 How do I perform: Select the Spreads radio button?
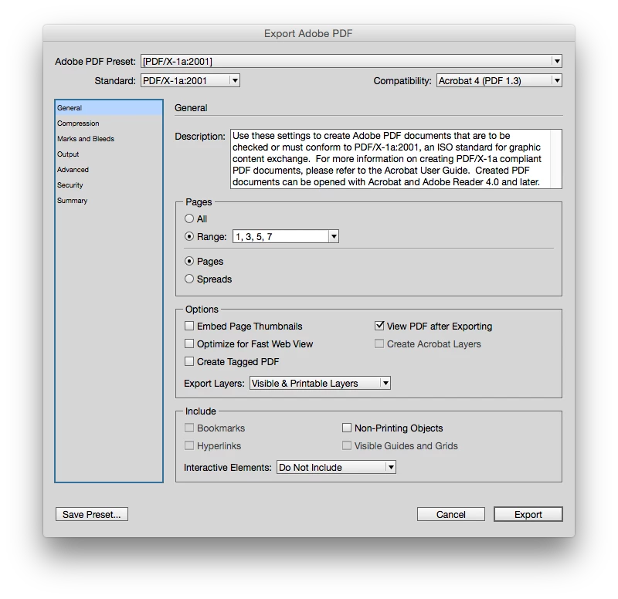click(189, 279)
